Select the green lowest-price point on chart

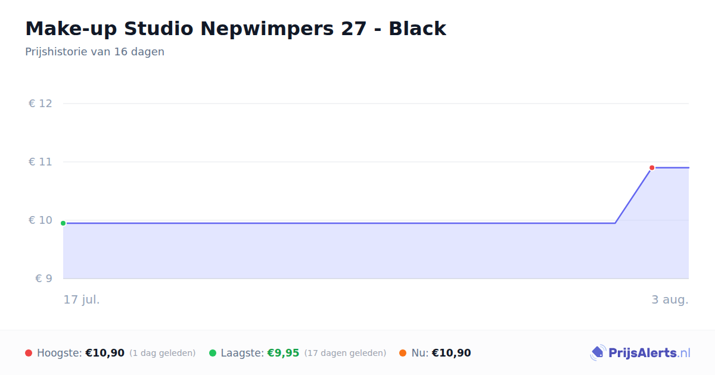coord(63,223)
